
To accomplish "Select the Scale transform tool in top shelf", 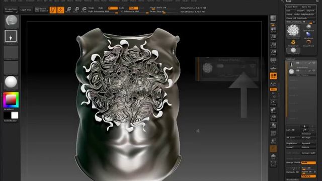I will click(x=76, y=10).
